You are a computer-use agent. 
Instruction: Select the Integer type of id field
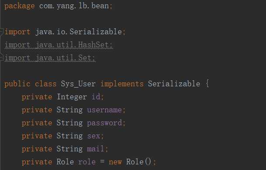tap(72, 97)
